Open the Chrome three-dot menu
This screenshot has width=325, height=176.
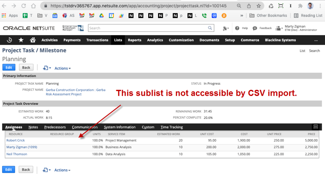point(320,6)
